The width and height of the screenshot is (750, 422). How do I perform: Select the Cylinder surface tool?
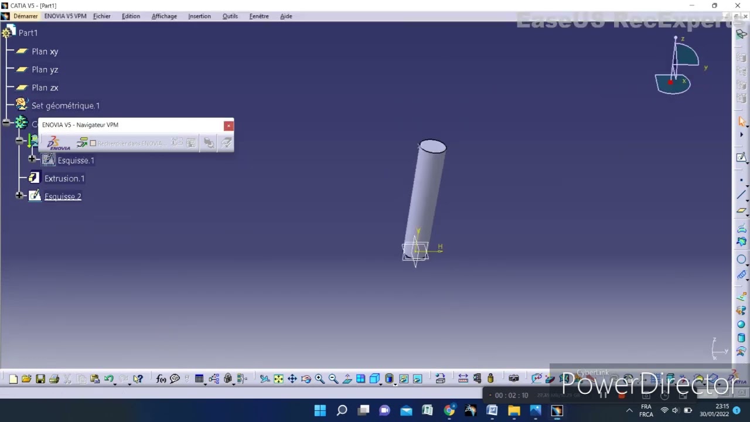742,338
